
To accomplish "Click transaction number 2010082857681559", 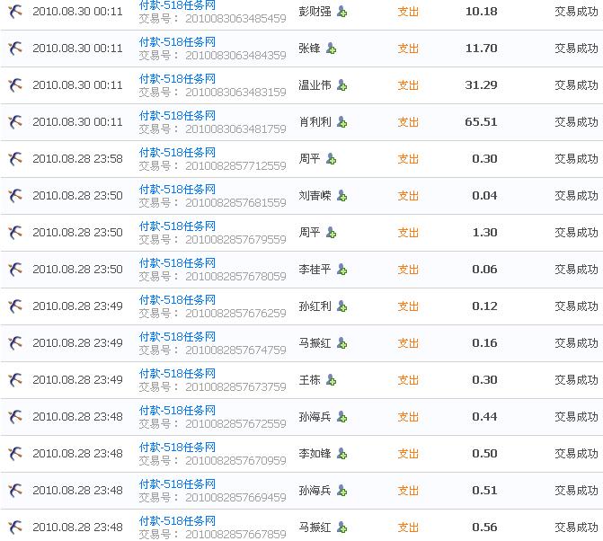I will pyautogui.click(x=235, y=203).
